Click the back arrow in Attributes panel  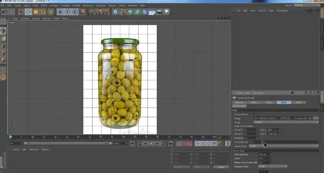click(x=292, y=93)
